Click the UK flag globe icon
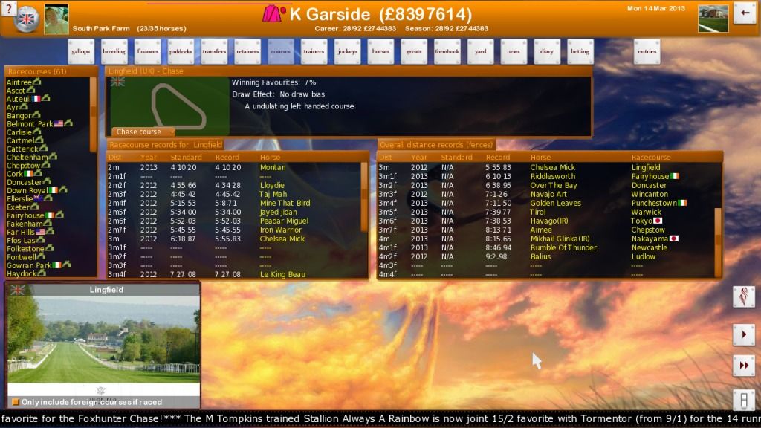This screenshot has height=428, width=761. [x=27, y=19]
